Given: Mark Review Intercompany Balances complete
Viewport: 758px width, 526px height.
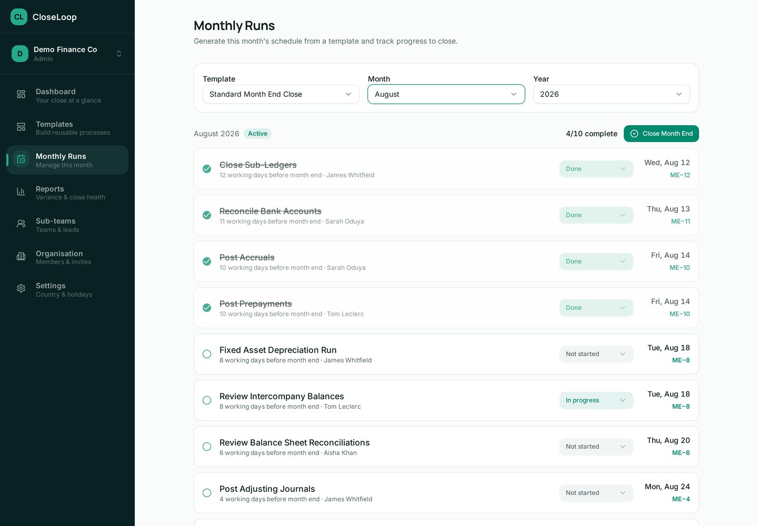Looking at the screenshot, I should click(207, 400).
